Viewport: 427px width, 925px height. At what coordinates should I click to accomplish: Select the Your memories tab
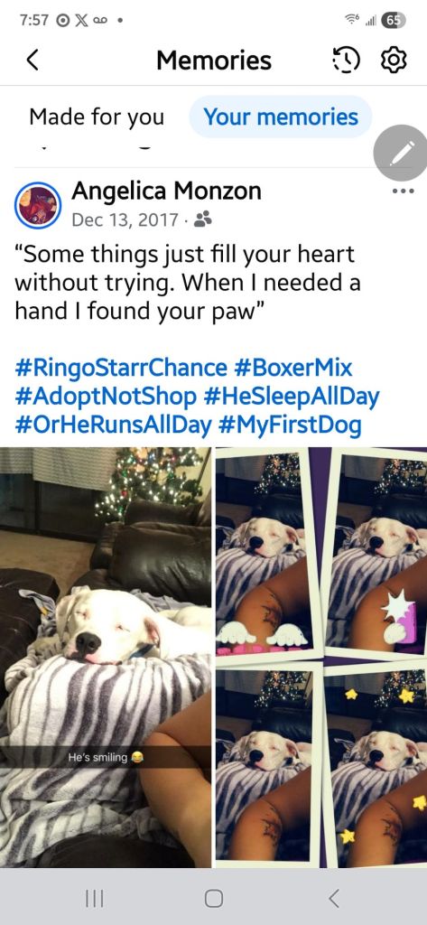click(281, 117)
